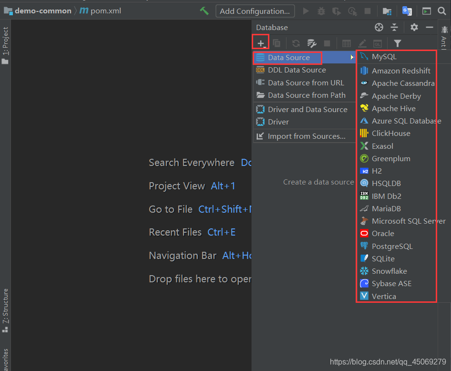Click the green hammer Build Project icon
The image size is (451, 371).
tap(204, 11)
